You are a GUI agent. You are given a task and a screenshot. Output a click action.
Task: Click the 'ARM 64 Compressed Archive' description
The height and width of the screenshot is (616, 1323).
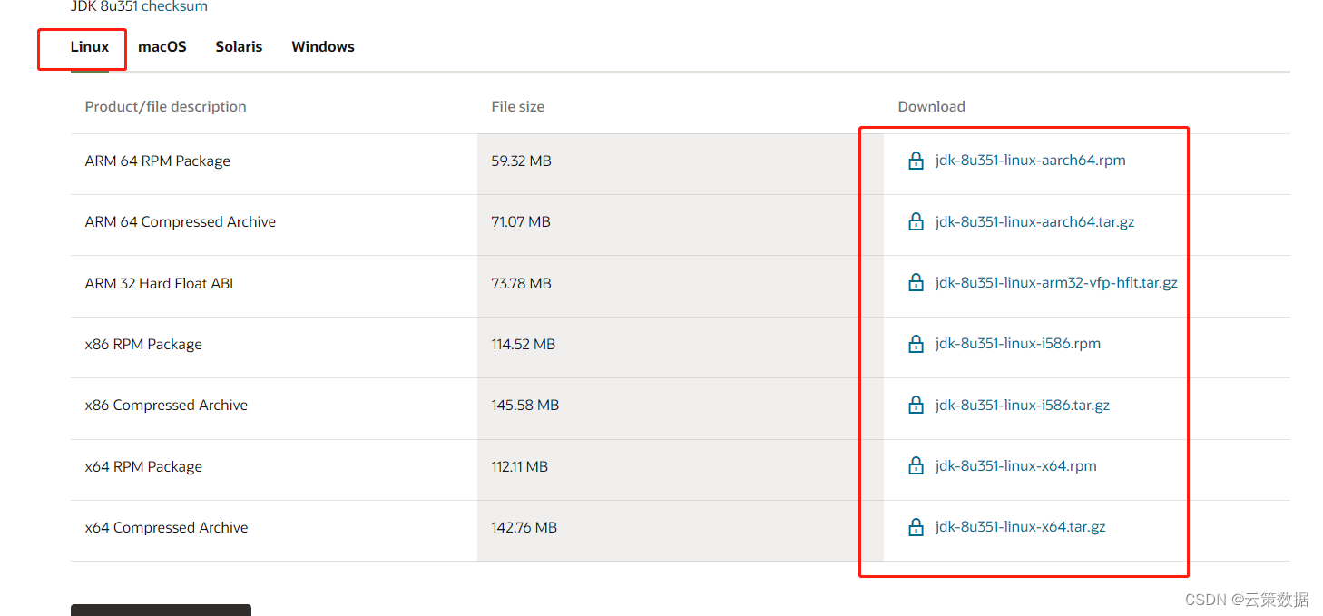point(181,222)
